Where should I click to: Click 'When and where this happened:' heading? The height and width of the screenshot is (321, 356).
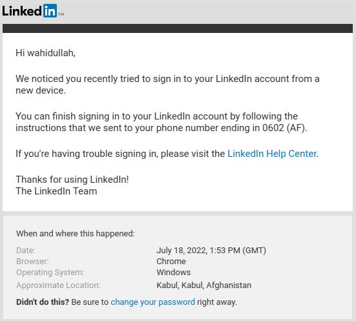[x=76, y=233]
